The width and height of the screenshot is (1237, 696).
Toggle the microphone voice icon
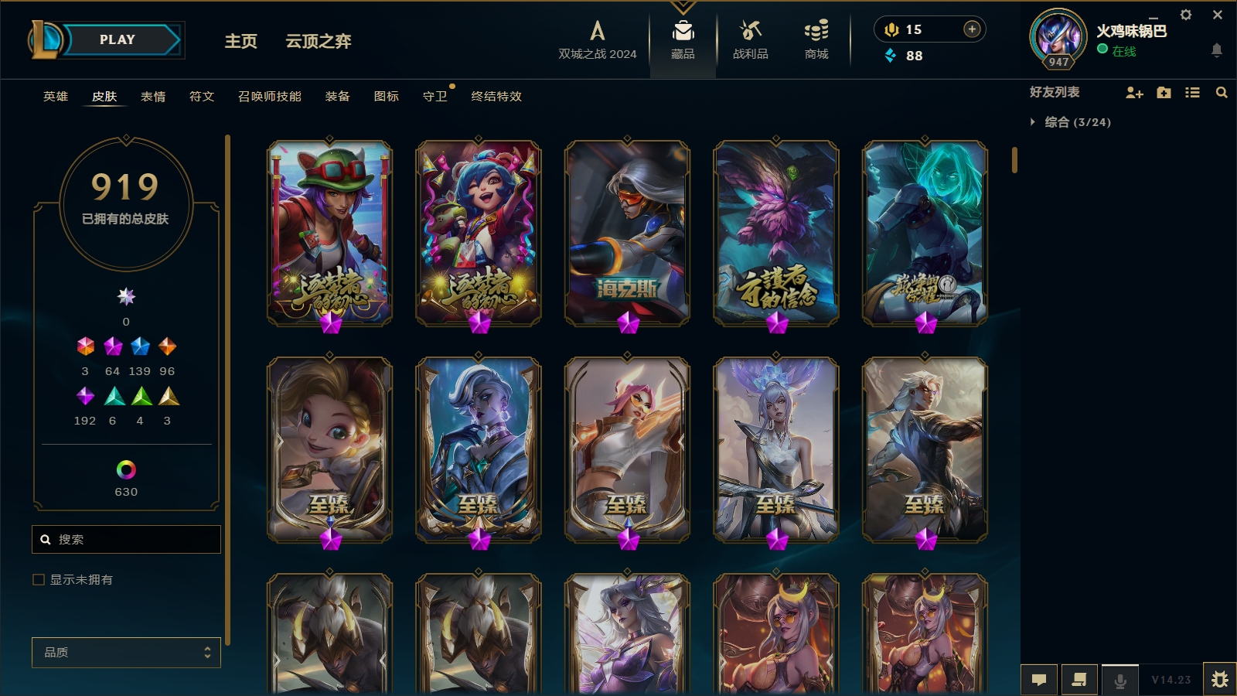pyautogui.click(x=1119, y=681)
